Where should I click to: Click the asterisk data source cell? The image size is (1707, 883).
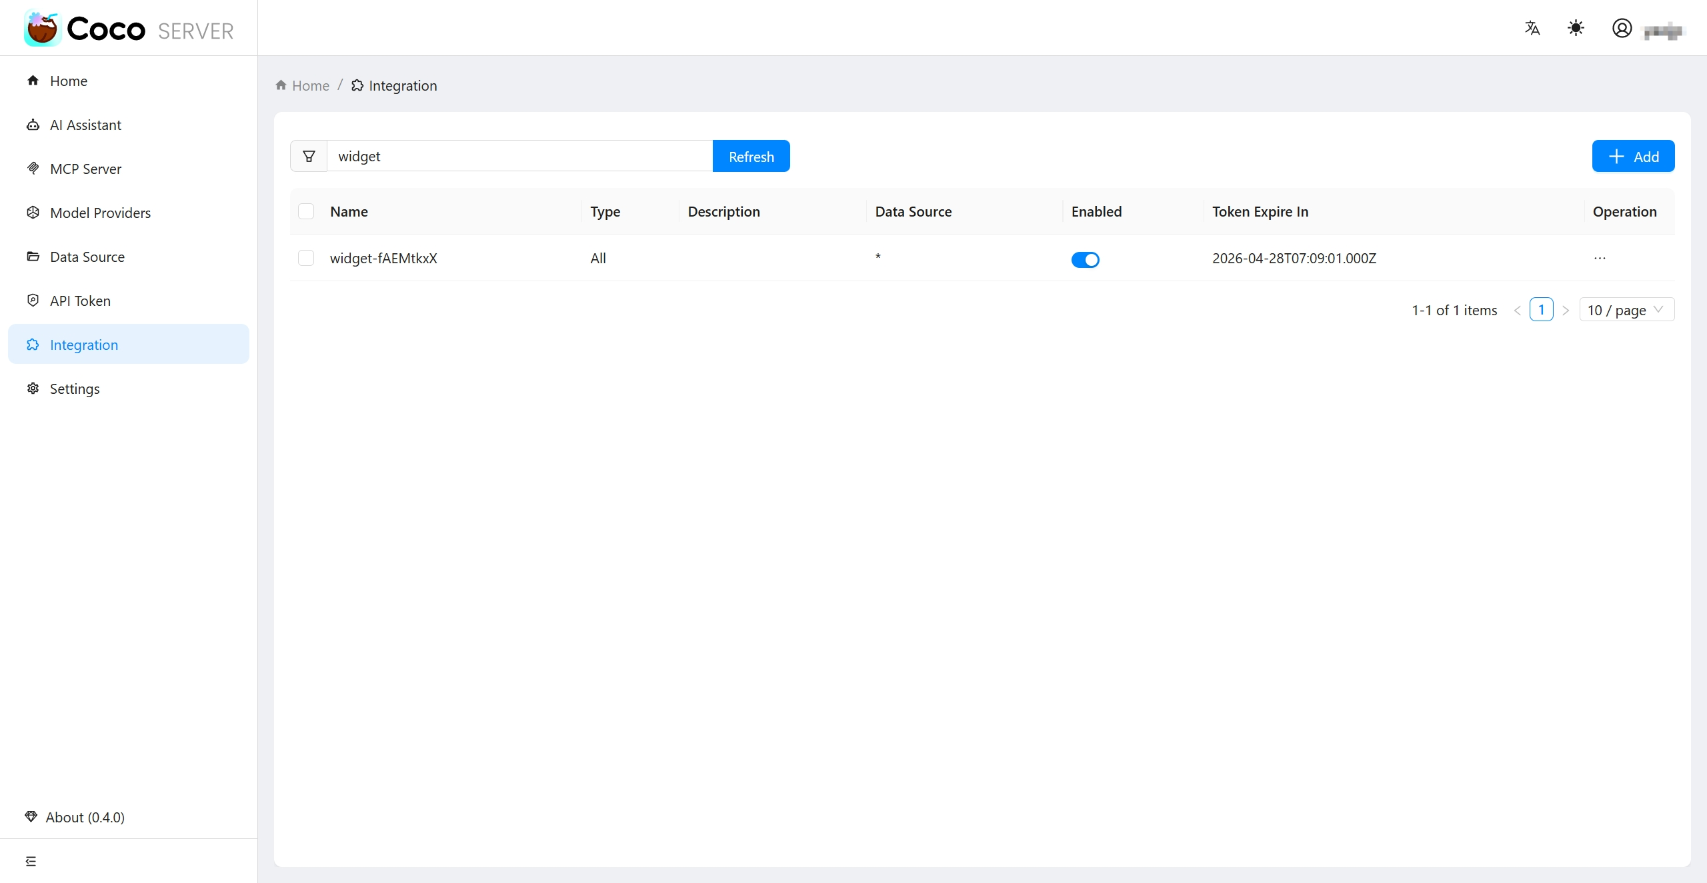(x=878, y=257)
